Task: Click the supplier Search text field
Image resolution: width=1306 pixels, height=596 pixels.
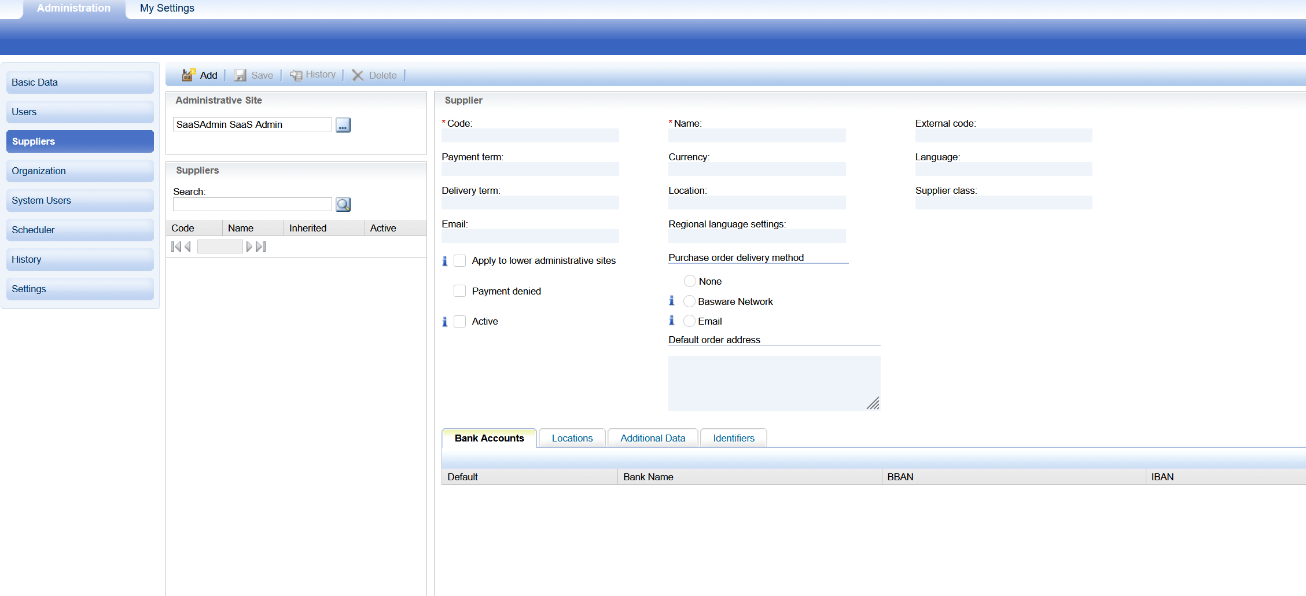Action: (x=252, y=205)
